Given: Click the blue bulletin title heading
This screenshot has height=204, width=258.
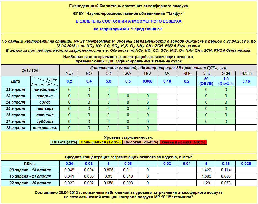Looking at the screenshot, I should 128,21.
